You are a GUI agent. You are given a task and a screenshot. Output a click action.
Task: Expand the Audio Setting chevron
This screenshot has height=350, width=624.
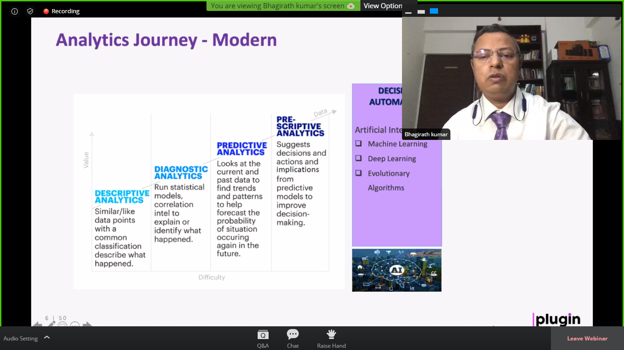coord(47,338)
